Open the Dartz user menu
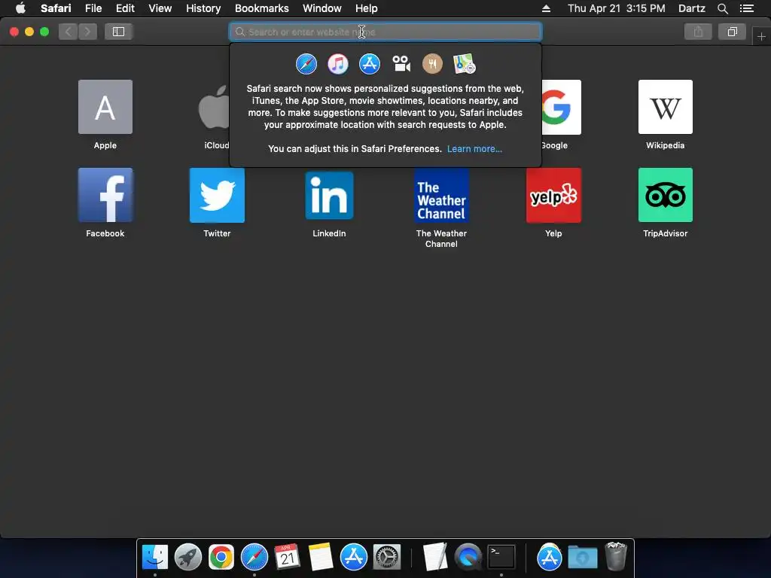 692,8
